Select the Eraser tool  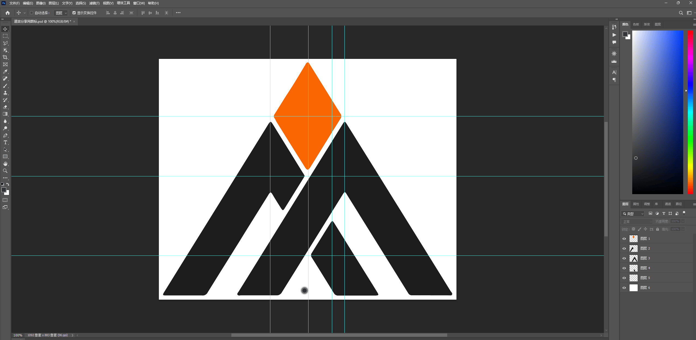tap(5, 107)
